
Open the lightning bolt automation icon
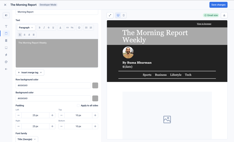pos(6,55)
